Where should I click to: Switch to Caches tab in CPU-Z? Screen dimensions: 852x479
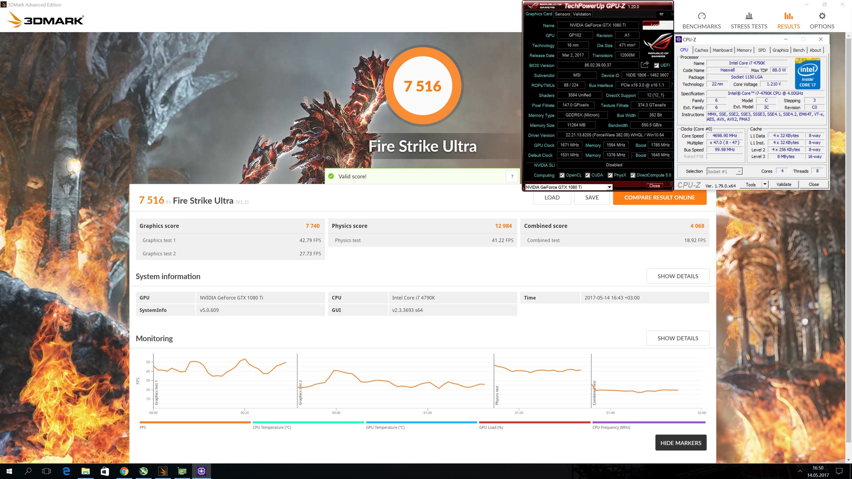[x=701, y=50]
